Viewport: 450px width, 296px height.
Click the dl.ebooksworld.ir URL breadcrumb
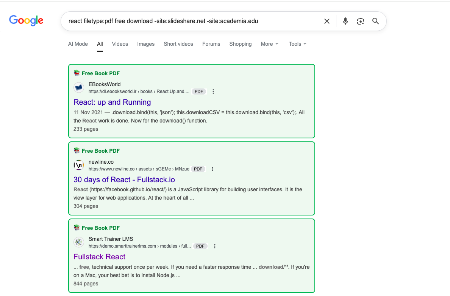(139, 91)
